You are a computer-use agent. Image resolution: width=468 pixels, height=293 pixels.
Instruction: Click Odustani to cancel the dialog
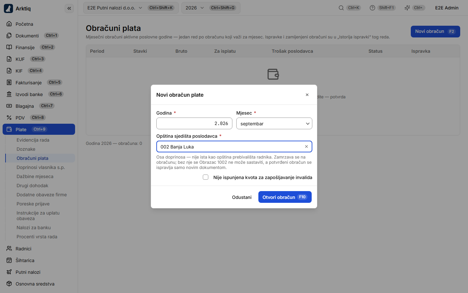coord(242,197)
